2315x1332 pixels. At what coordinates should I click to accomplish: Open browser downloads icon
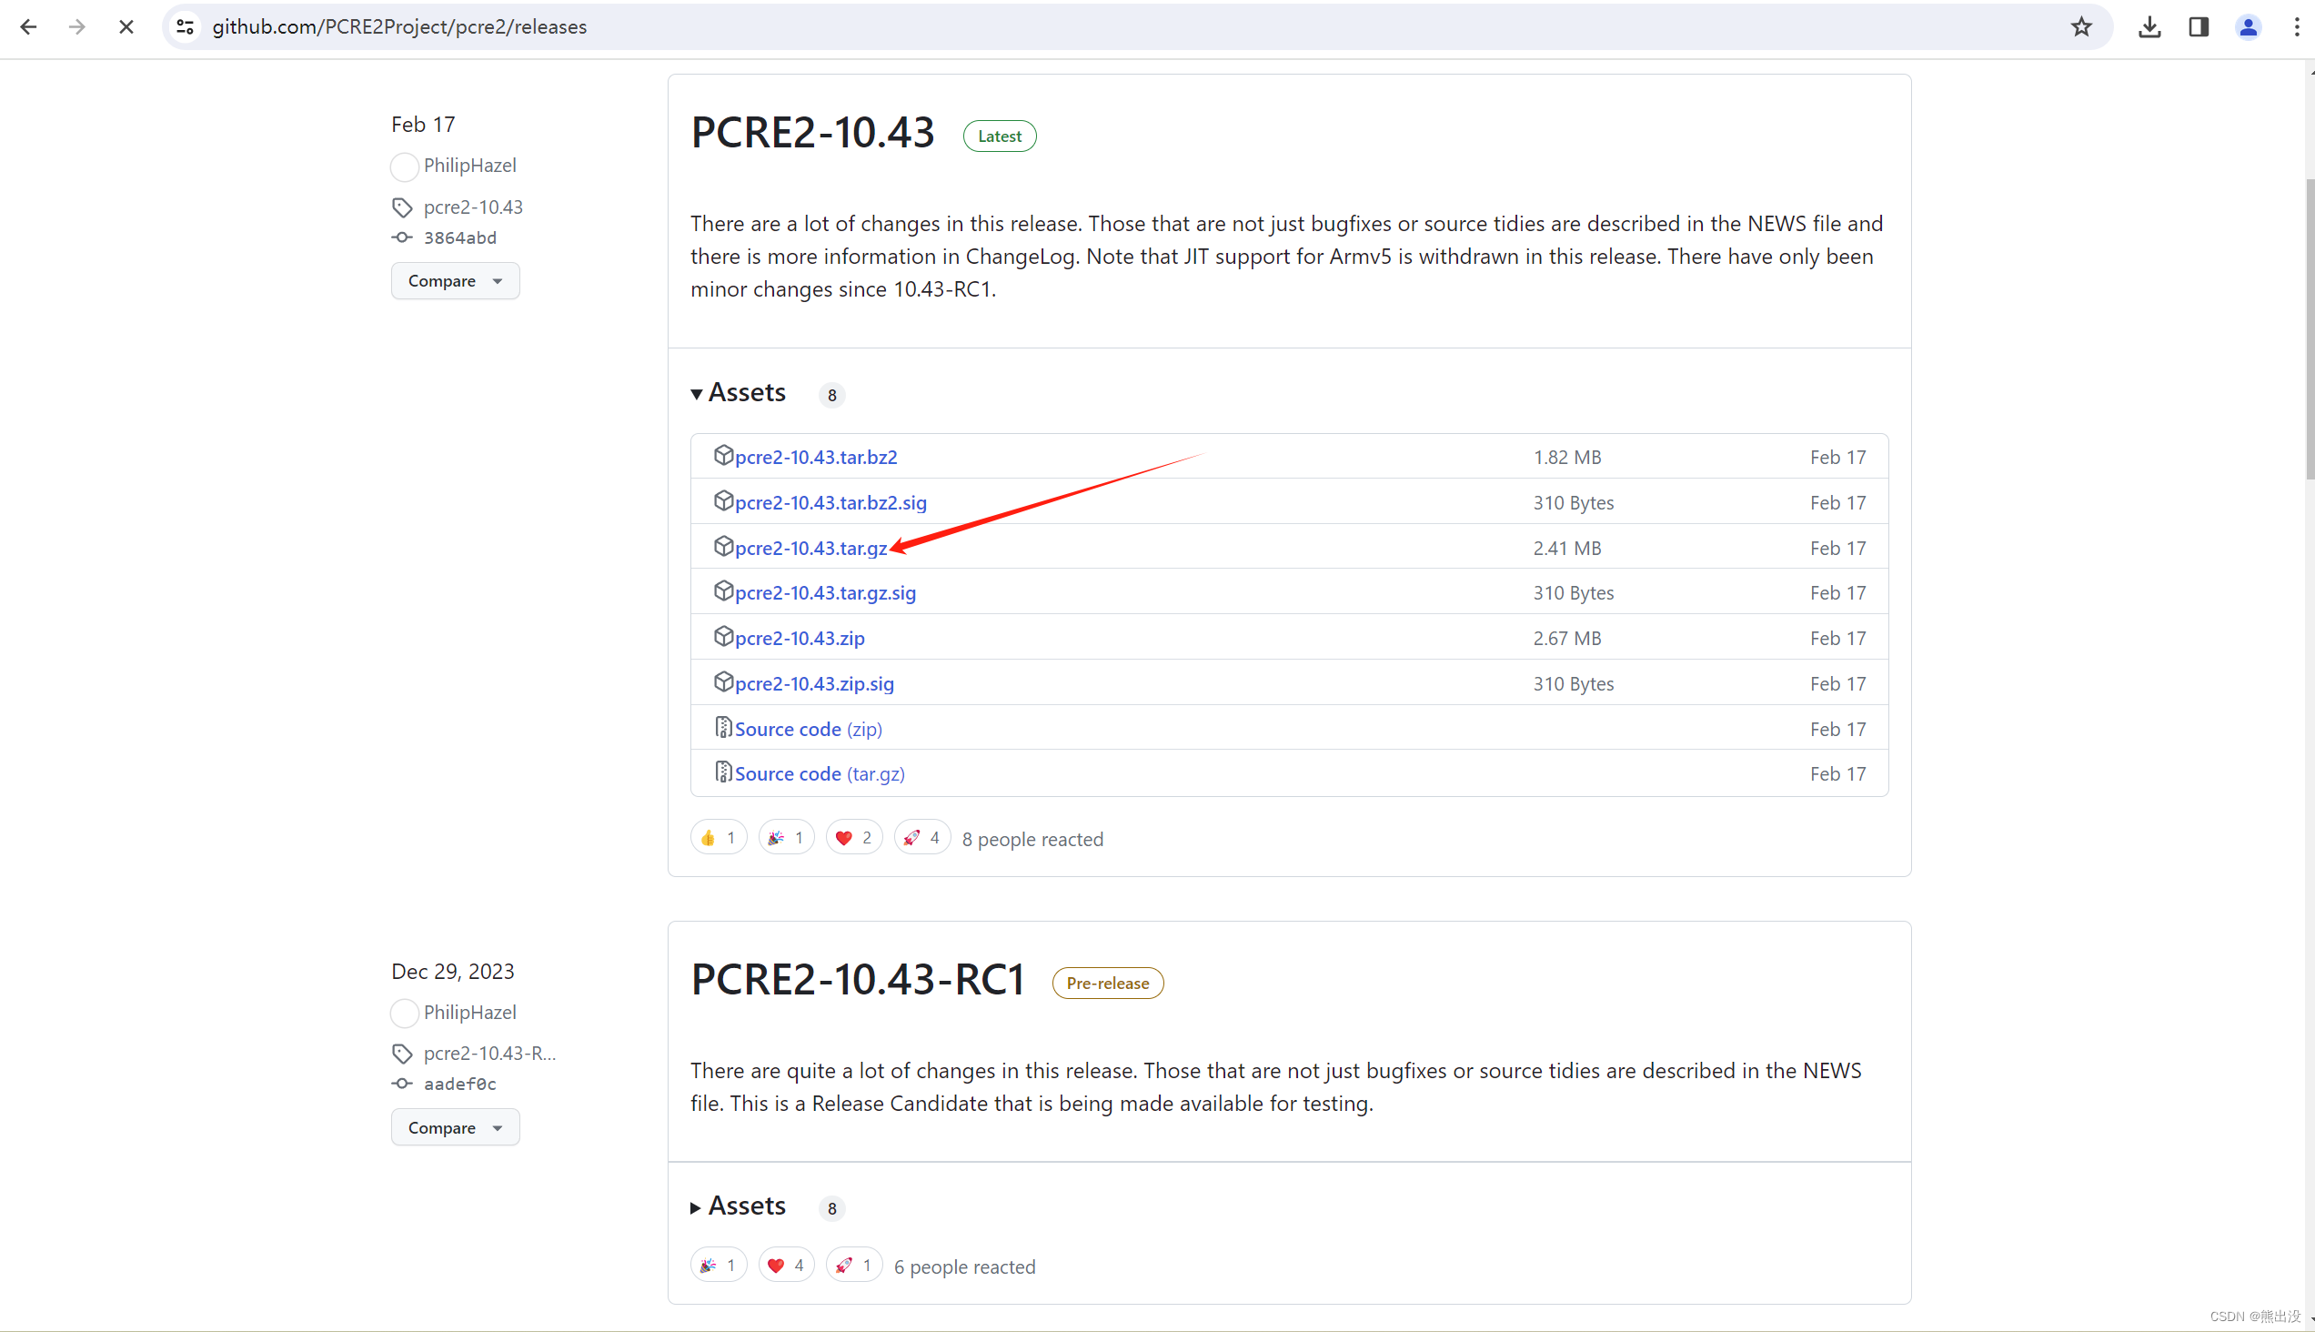point(2149,26)
